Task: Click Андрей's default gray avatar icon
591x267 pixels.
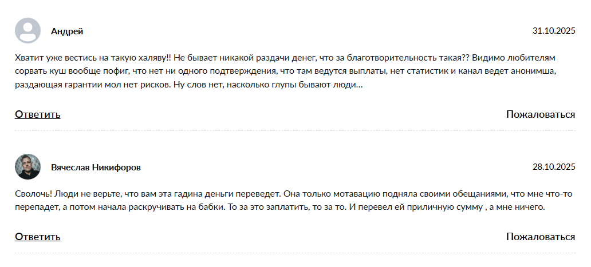Action: click(x=27, y=31)
